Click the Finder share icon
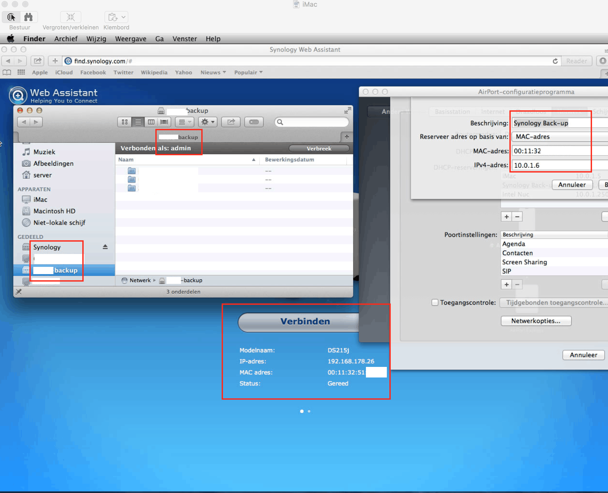This screenshot has height=493, width=608. pos(231,122)
